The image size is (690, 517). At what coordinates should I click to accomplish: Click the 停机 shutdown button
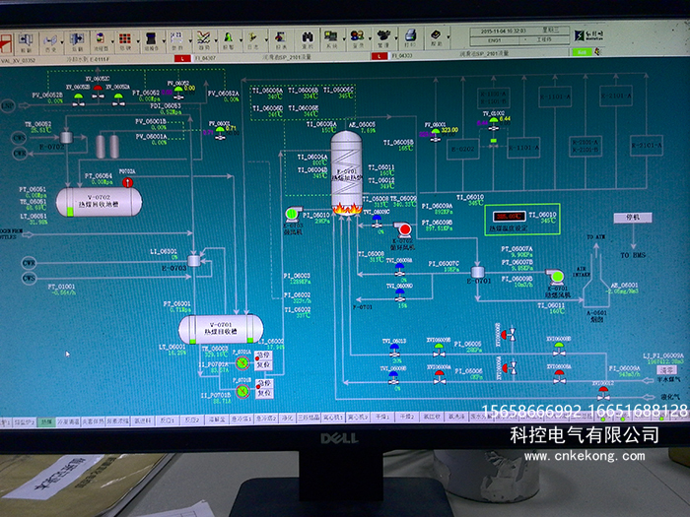pyautogui.click(x=634, y=217)
